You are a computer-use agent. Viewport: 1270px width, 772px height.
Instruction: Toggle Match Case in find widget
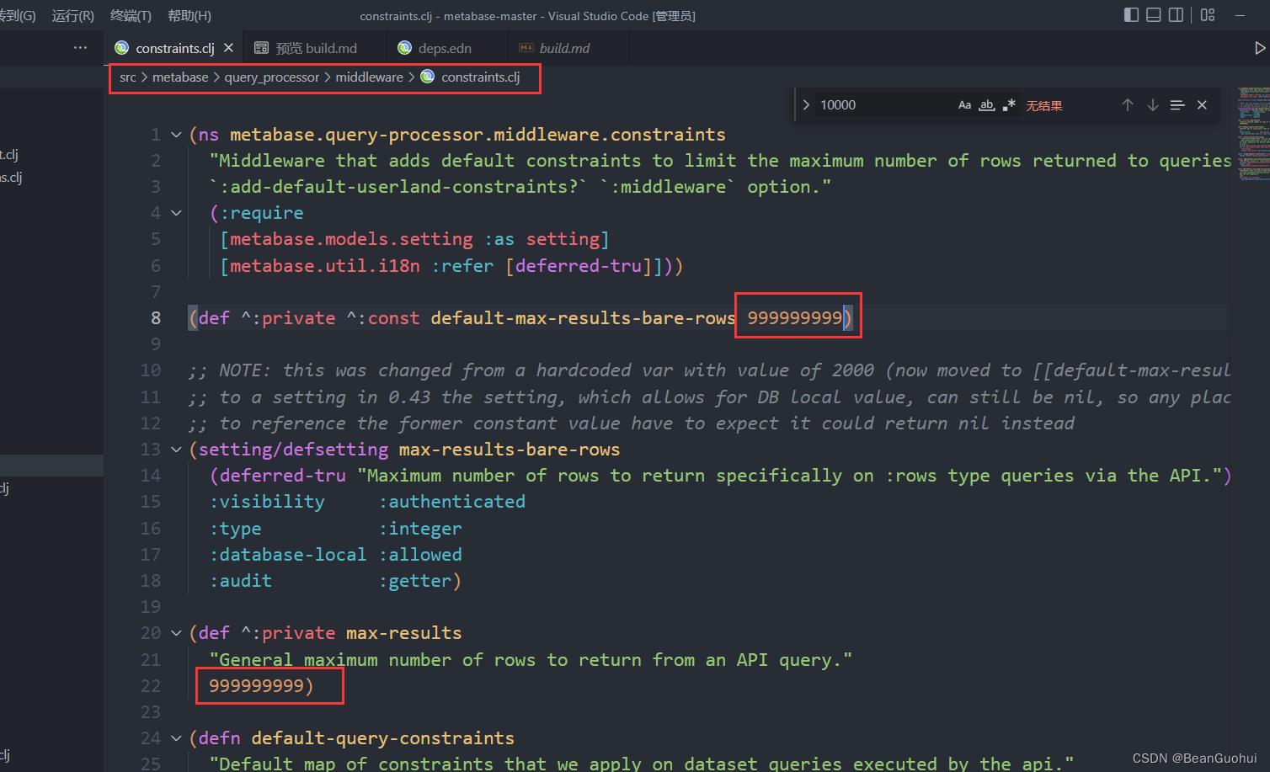click(x=964, y=105)
